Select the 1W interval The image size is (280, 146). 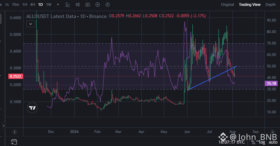49,4
